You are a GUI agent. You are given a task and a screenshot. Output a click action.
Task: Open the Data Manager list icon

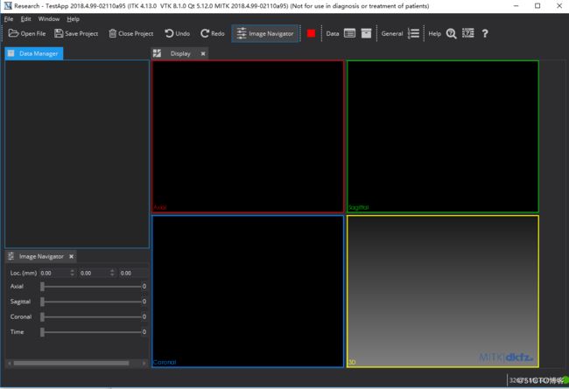(349, 33)
